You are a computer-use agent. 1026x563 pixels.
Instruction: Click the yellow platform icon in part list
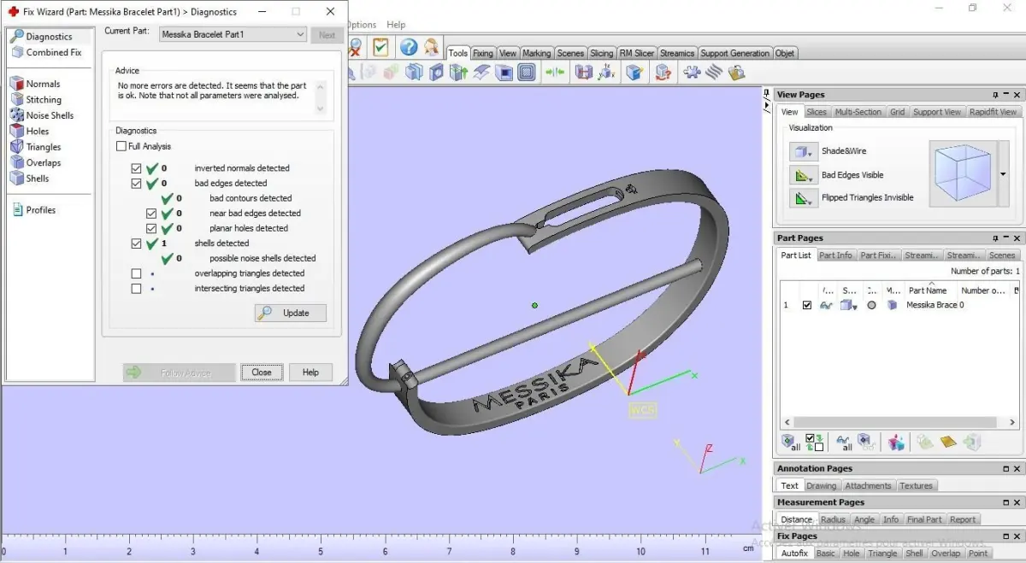click(x=948, y=442)
